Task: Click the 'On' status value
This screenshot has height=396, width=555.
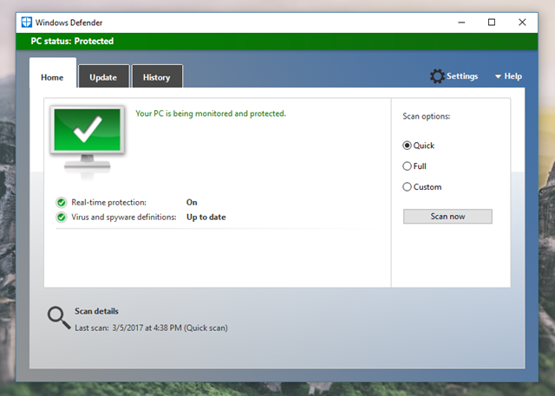Action: point(192,202)
